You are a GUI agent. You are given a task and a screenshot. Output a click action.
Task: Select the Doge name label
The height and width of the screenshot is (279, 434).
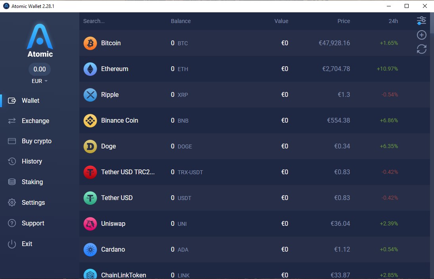[109, 146]
